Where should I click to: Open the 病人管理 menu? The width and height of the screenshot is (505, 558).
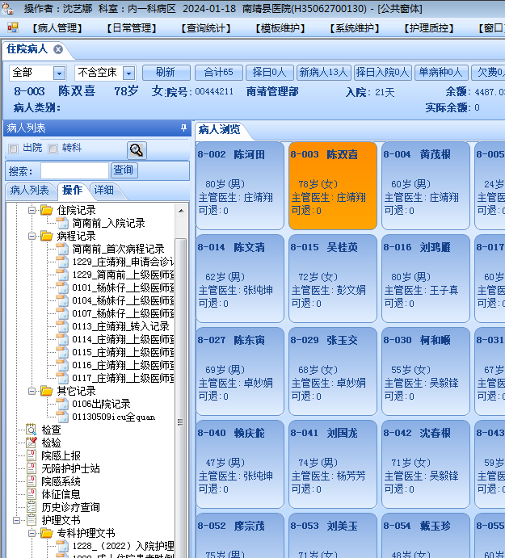tap(57, 28)
